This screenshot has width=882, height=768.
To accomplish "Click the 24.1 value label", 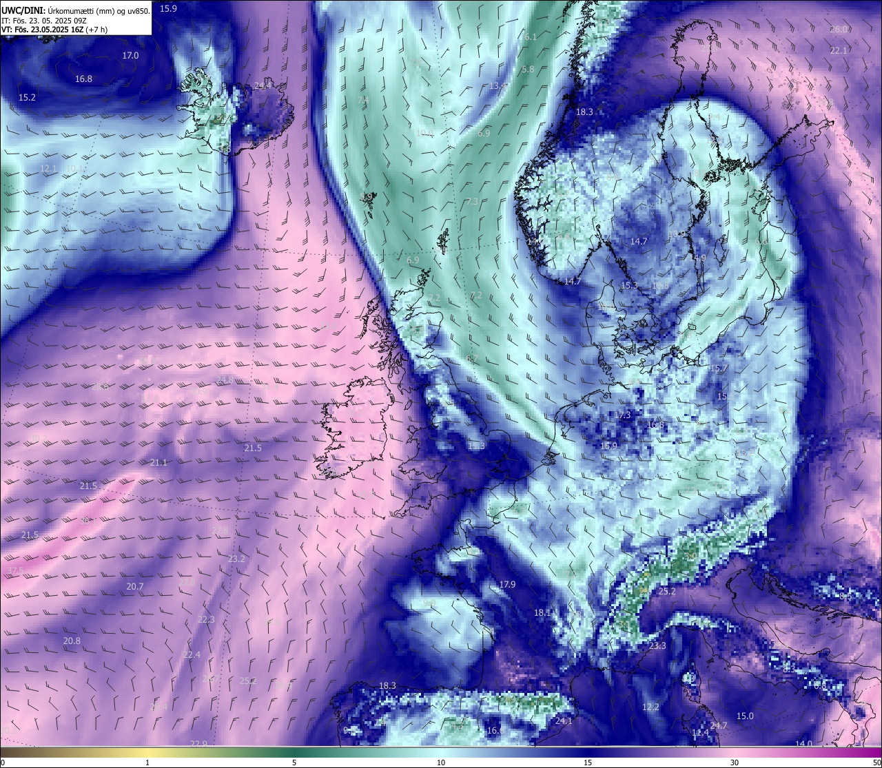I will click(564, 721).
